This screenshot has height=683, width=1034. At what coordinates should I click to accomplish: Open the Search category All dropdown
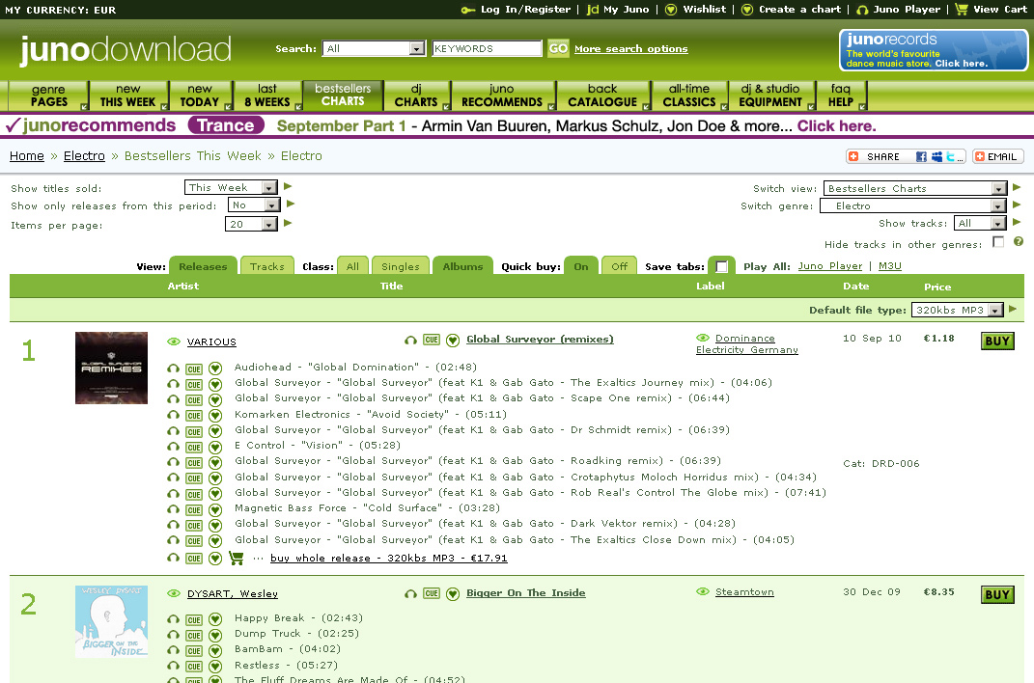pyautogui.click(x=374, y=48)
